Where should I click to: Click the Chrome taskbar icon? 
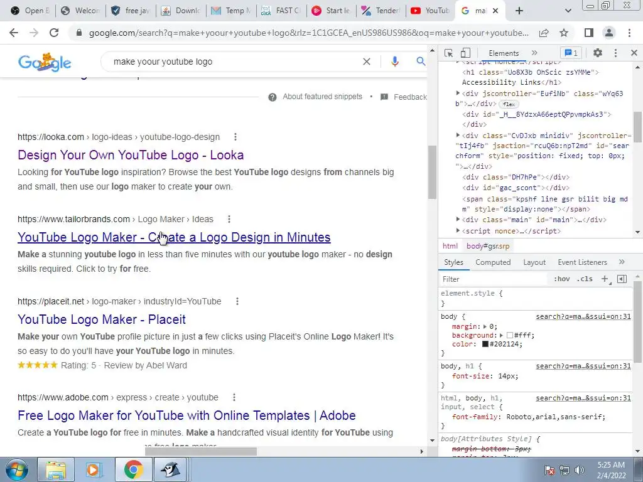coord(133,469)
